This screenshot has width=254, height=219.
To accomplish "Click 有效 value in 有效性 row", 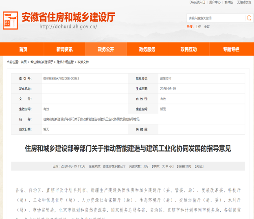I will click(x=163, y=99).
